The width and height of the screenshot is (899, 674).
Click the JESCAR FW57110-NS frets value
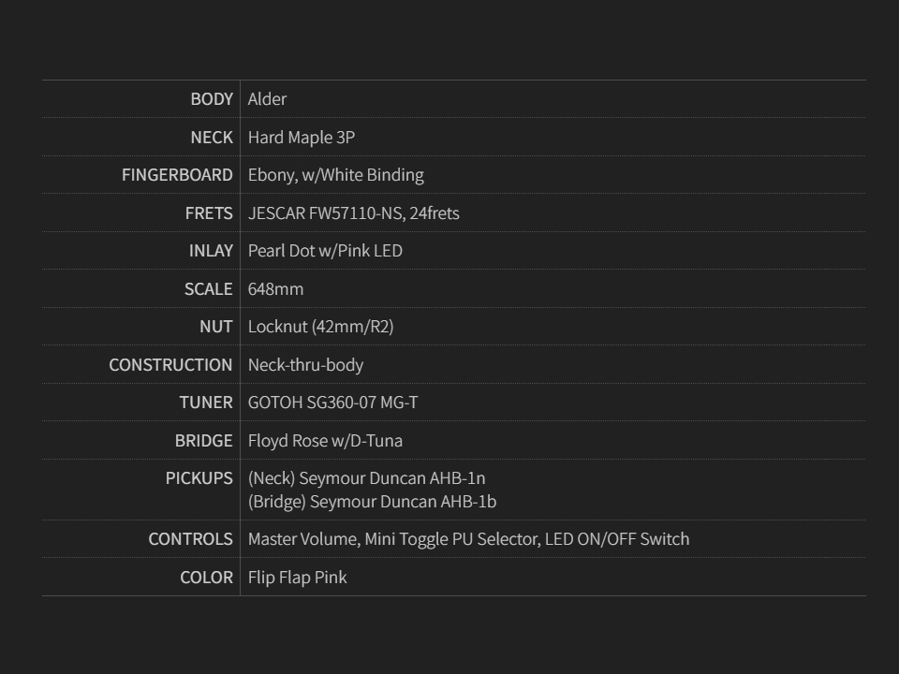pos(353,213)
